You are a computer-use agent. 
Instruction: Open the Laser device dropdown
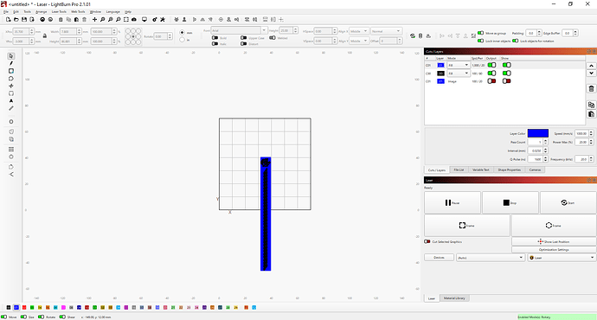tap(562, 258)
